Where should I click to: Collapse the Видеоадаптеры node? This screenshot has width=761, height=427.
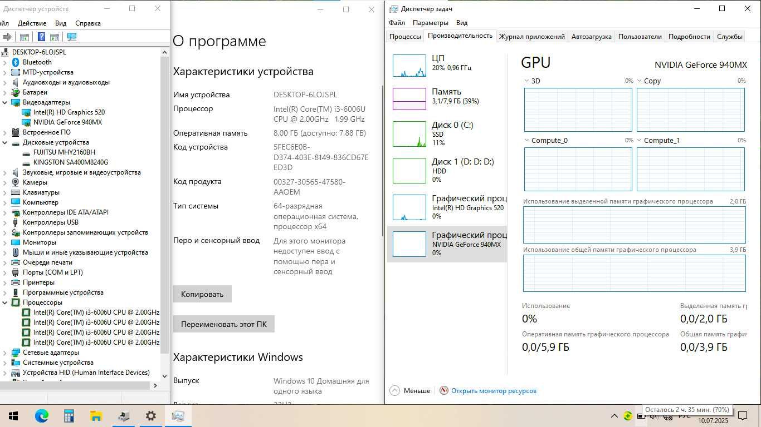[5, 102]
